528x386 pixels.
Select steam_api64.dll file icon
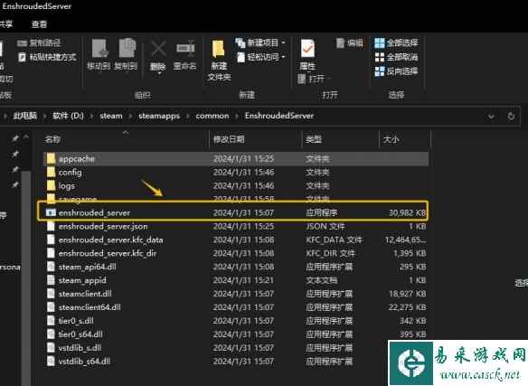point(51,267)
